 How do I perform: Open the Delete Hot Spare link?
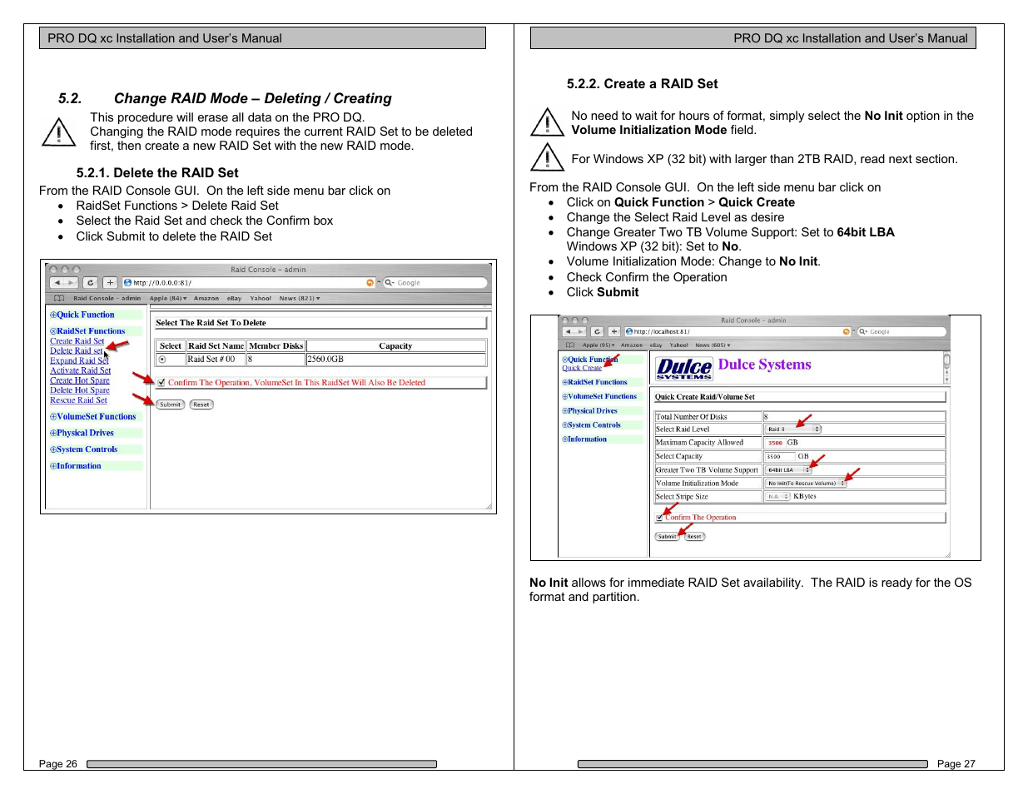pos(80,391)
